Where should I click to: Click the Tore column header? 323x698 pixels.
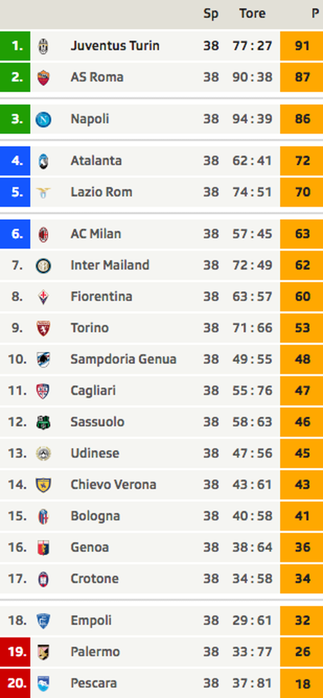tap(253, 14)
